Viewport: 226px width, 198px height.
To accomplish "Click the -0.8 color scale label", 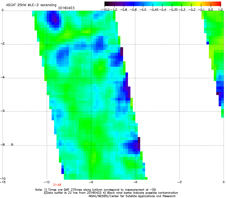I will coord(124,10).
